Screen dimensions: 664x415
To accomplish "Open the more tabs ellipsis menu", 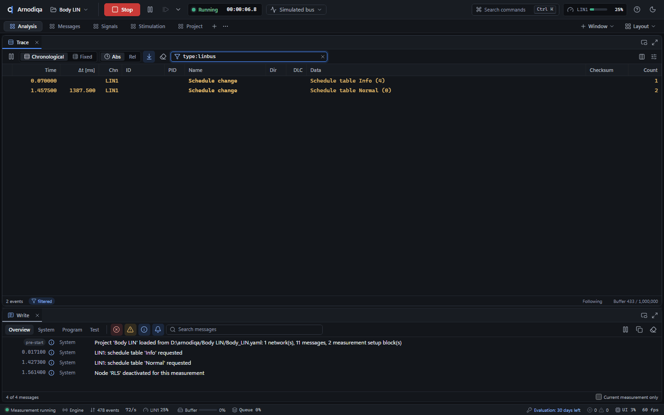I will (225, 26).
